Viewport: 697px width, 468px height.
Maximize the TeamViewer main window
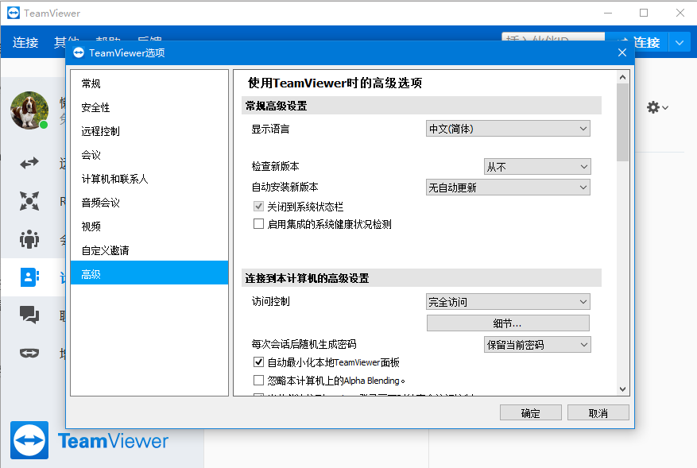(x=644, y=13)
